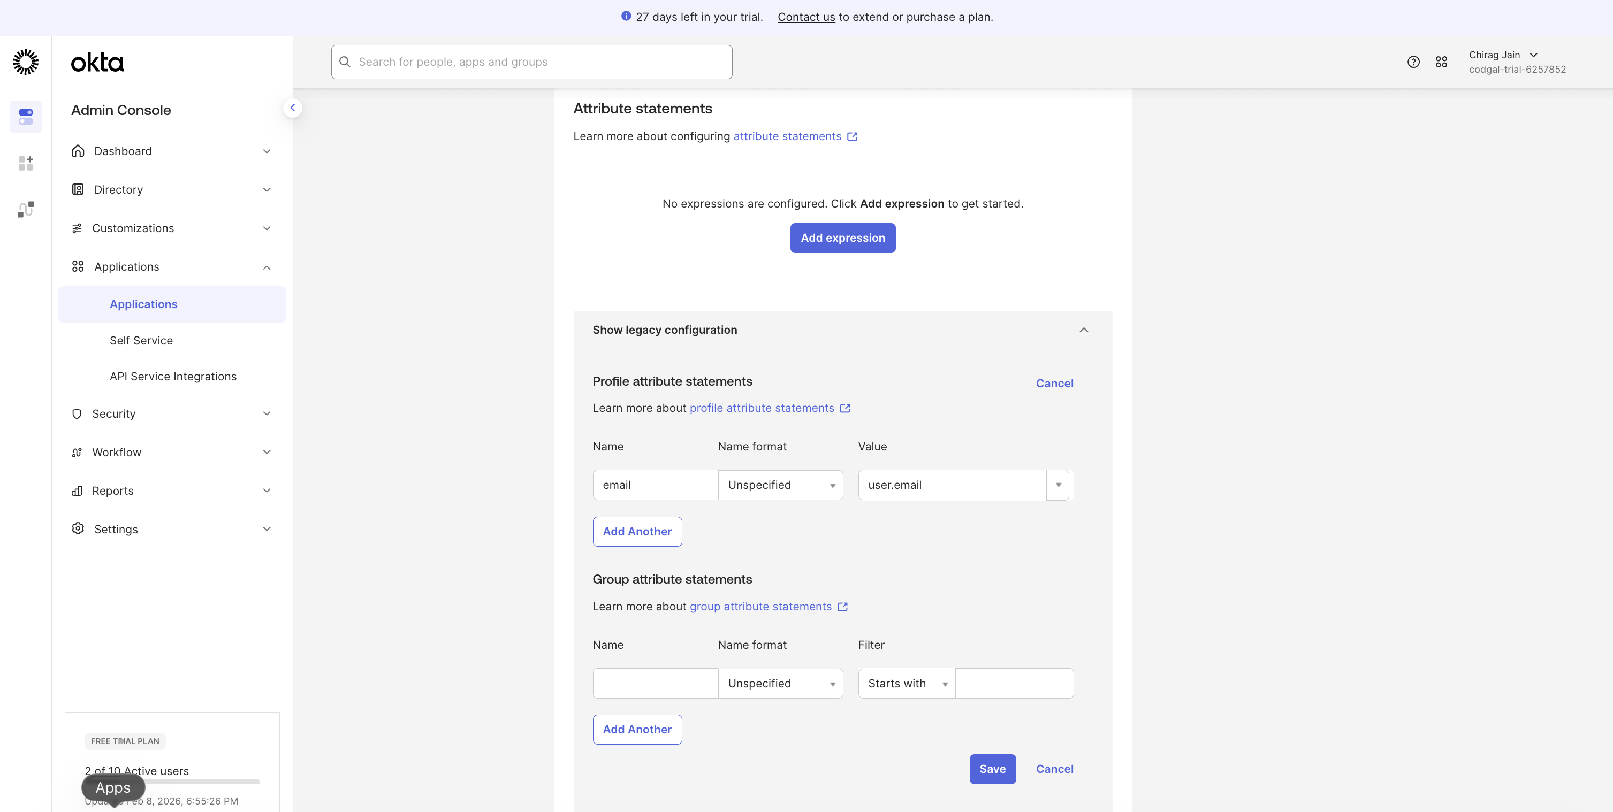The image size is (1613, 812).
Task: Open the workflow connector icon in left rail
Action: 26,209
